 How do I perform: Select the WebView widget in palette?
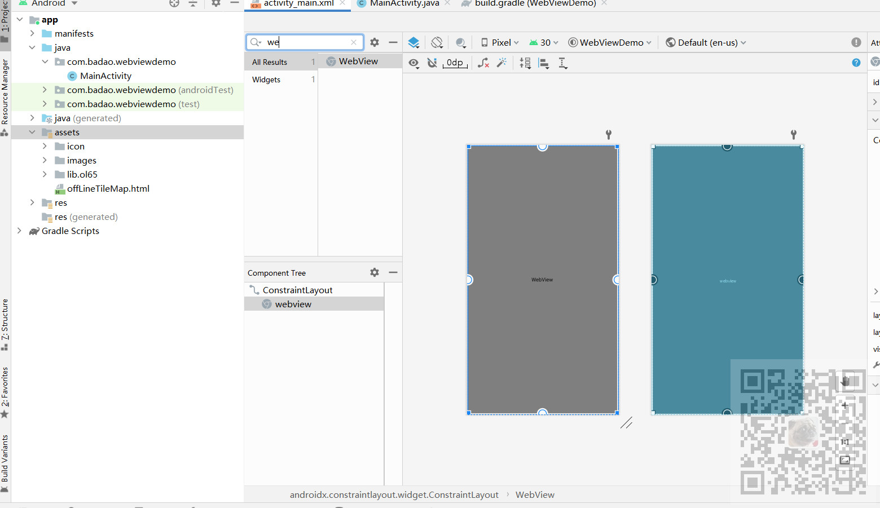pos(360,61)
